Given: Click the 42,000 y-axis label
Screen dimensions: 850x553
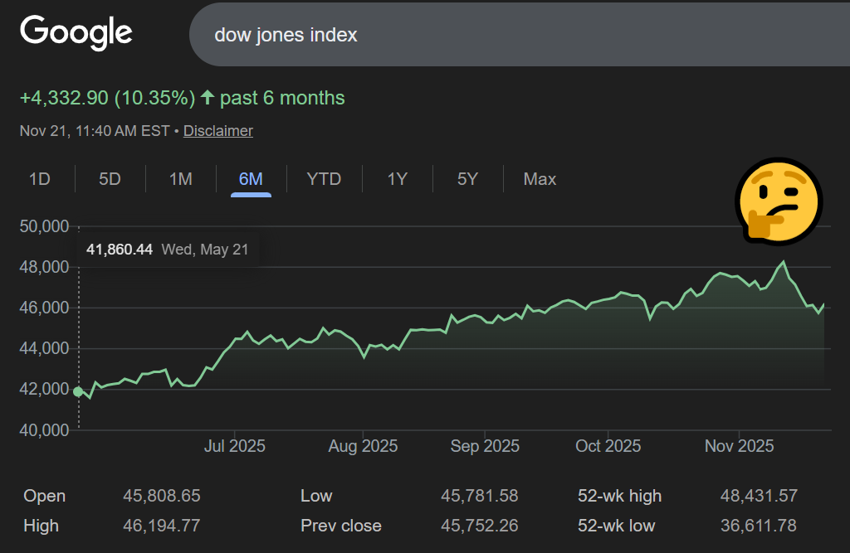Looking at the screenshot, I should (x=45, y=389).
